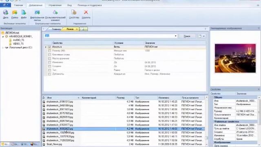Screen dimensions: 261x147
Task: Select the file row Small_News.jpg
Action: pos(124,144)
